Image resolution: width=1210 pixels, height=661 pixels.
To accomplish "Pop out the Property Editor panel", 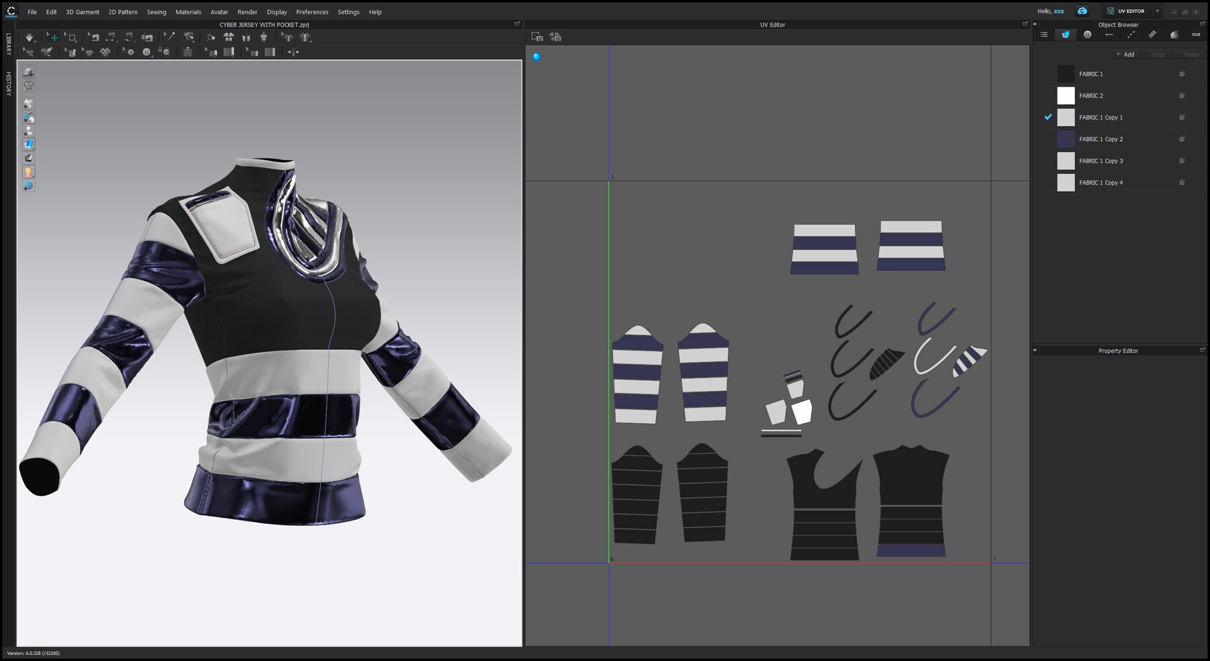I will 1202,350.
